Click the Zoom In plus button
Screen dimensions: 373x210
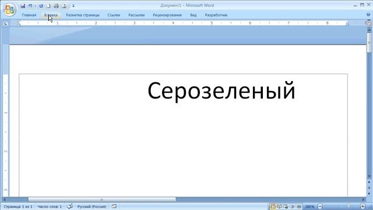(x=363, y=206)
